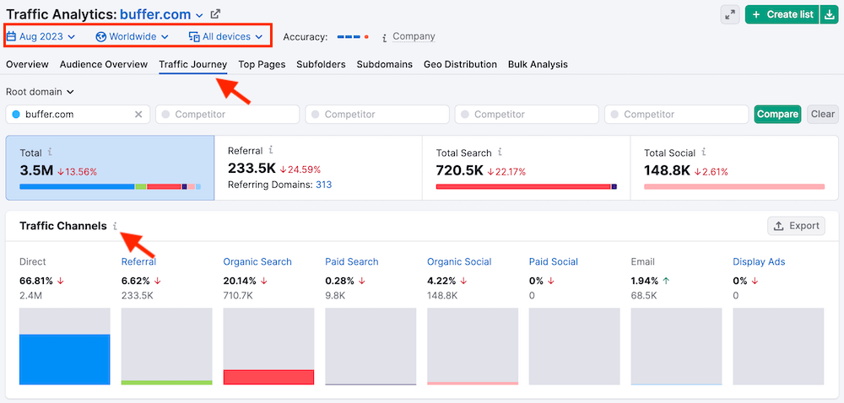This screenshot has width=844, height=403.
Task: Click the info icon next to Traffic Channels
Action: click(x=116, y=226)
